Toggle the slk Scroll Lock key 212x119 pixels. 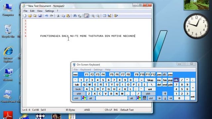coord(164,74)
